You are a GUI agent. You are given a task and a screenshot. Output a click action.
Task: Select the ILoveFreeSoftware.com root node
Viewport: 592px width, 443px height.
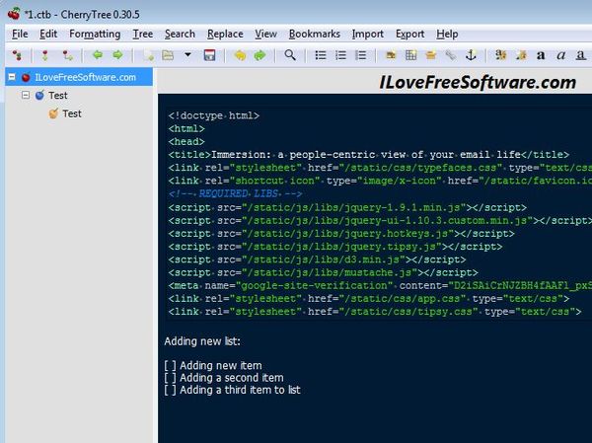click(x=85, y=77)
